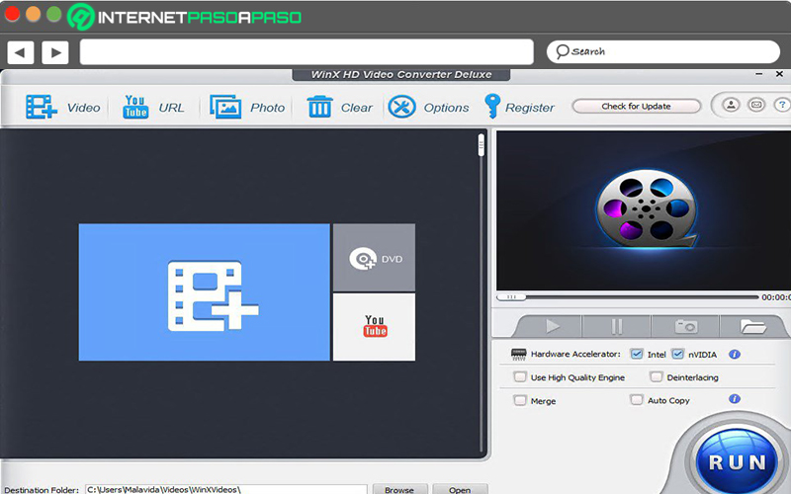Click the hardware accelerator chip icon
791x494 pixels.
point(518,354)
